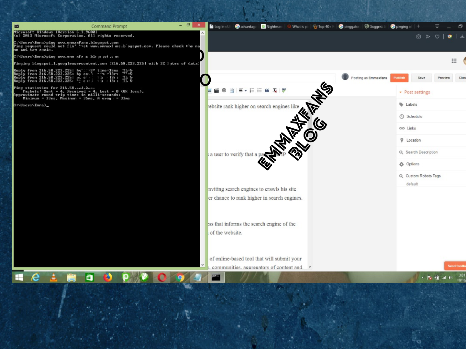Select the Insert video tool

coord(216,90)
